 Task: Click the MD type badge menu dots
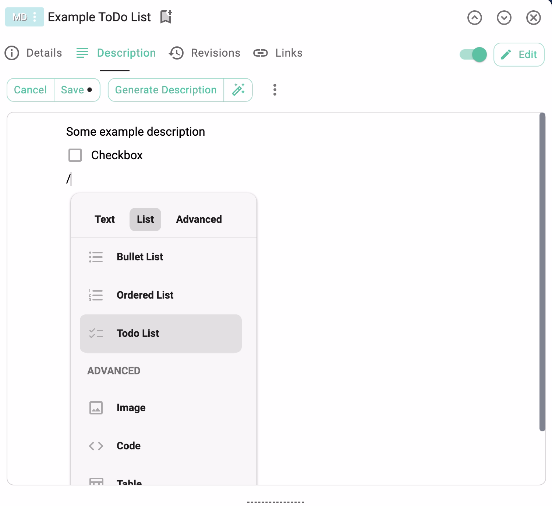(x=35, y=17)
